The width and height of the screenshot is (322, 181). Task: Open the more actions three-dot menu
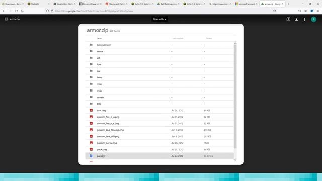pos(304,19)
